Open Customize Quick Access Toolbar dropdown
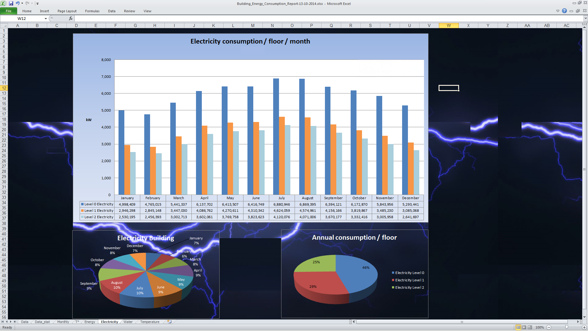The width and height of the screenshot is (588, 331). (x=37, y=4)
